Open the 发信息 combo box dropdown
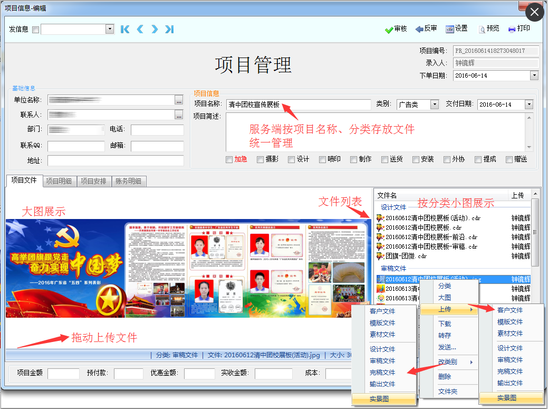 (x=110, y=29)
